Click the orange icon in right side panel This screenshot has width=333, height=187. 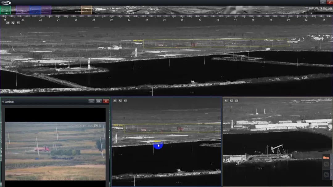[x=326, y=157]
